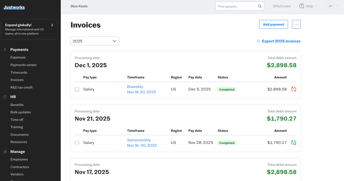Viewport: 344px width, 181px height.
Task: Expand the Expand globally banner arrow
Action: click(52, 25)
